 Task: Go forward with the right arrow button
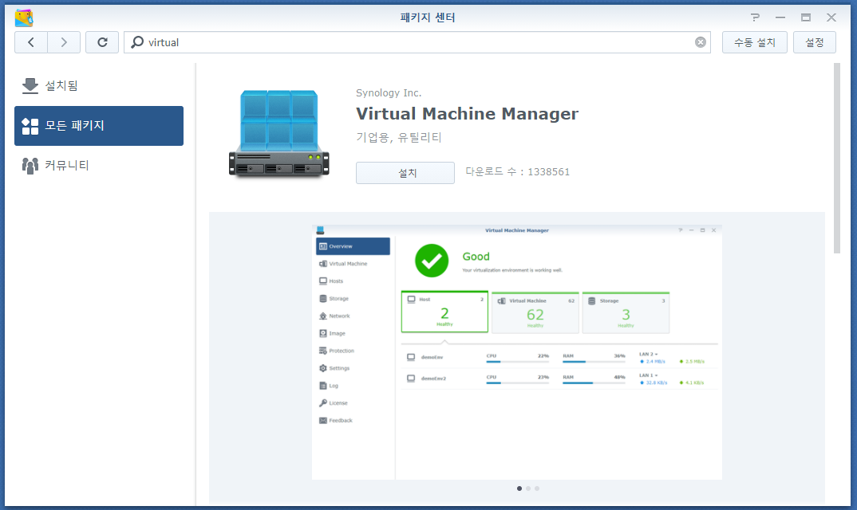(x=64, y=42)
